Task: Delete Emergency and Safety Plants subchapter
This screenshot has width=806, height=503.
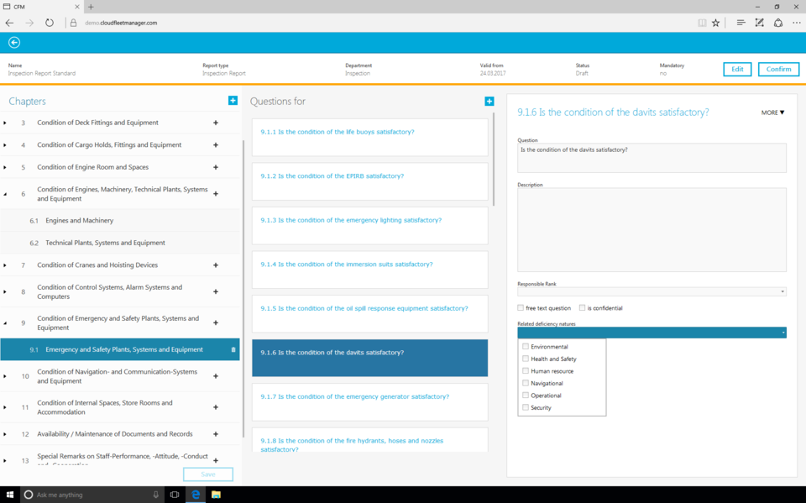Action: pyautogui.click(x=233, y=349)
